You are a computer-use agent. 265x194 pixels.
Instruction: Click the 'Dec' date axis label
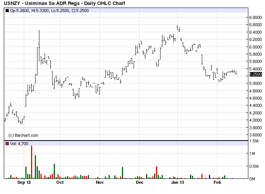(x=140, y=182)
